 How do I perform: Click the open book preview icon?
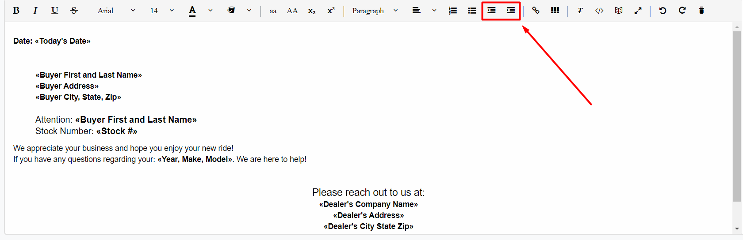(619, 11)
